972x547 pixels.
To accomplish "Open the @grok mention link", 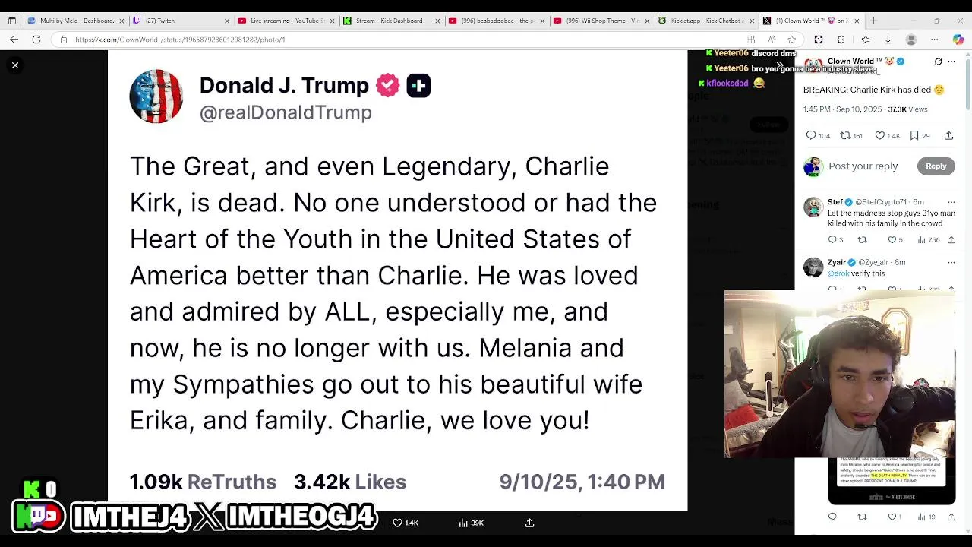I will pyautogui.click(x=838, y=273).
